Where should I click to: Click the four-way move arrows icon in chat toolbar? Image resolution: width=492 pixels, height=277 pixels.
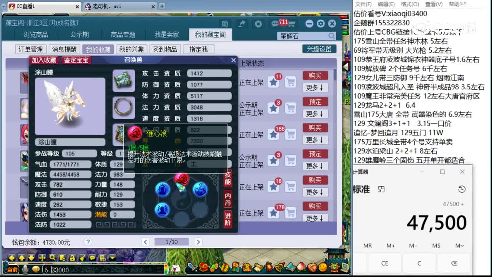click(x=42, y=258)
